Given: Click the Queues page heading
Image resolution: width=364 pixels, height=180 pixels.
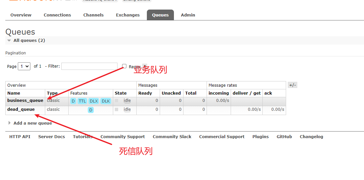Looking at the screenshot, I should coord(20,32).
